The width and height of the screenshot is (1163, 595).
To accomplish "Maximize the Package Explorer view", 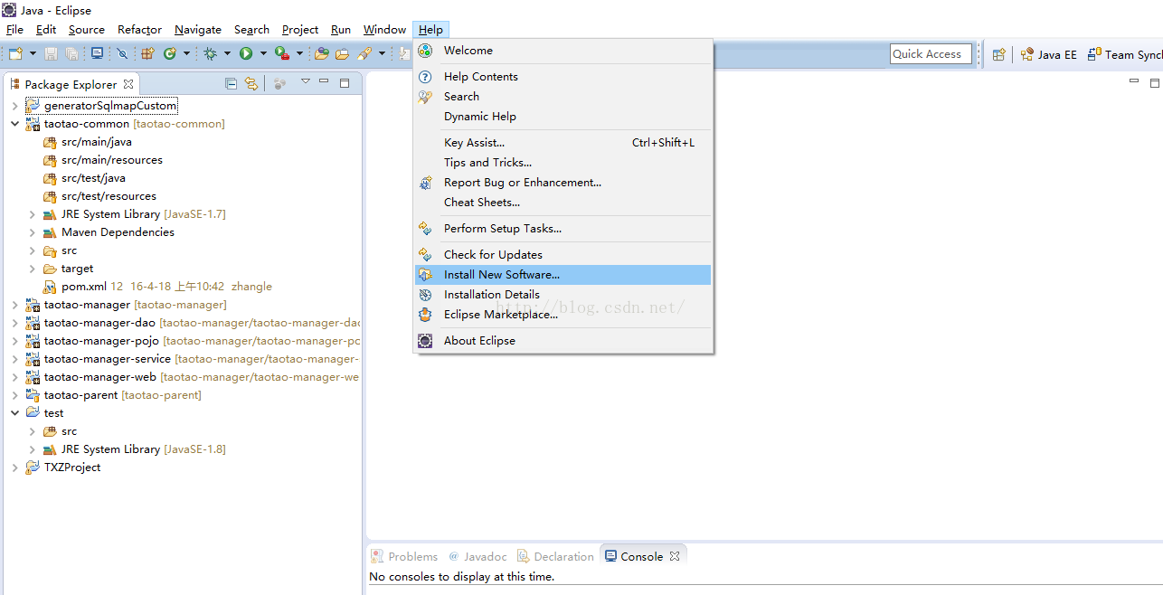I will (x=345, y=82).
